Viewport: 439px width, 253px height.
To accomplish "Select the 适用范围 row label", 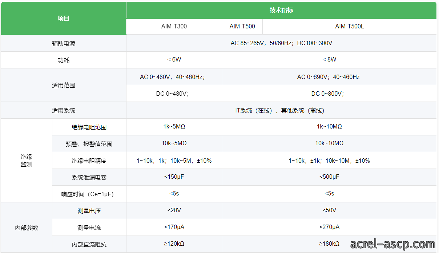I will pos(64,85).
